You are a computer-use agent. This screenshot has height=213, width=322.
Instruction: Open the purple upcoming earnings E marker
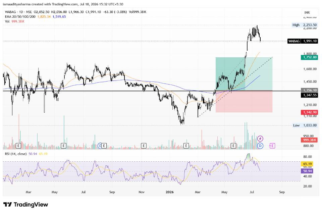coord(272,146)
